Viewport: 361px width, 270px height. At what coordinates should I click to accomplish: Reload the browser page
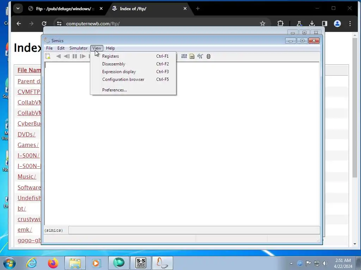(44, 24)
